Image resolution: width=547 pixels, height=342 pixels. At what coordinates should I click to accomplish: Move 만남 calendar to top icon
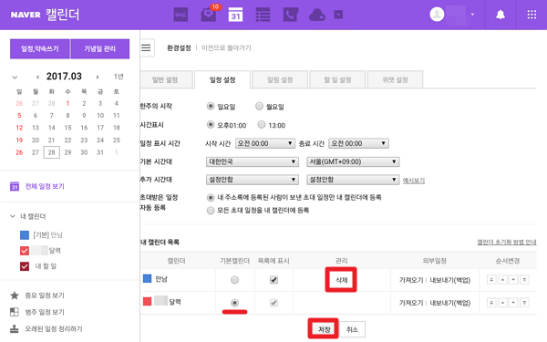(491, 280)
